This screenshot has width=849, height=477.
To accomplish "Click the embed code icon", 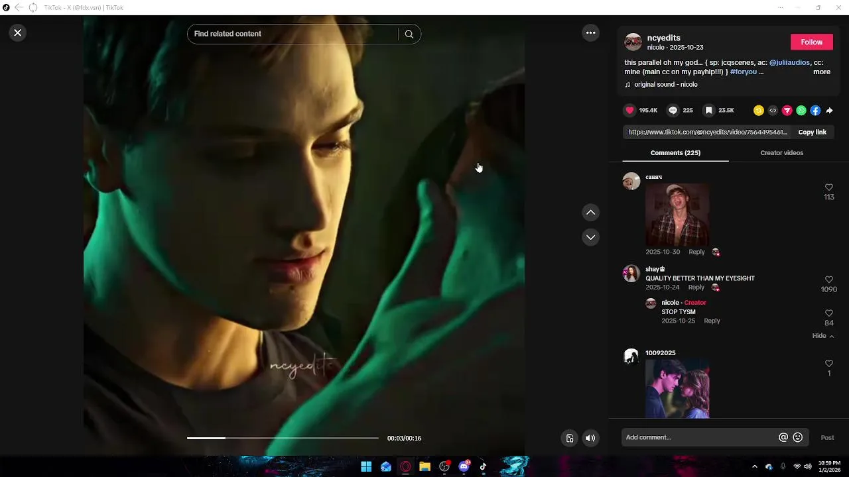I will click(773, 111).
